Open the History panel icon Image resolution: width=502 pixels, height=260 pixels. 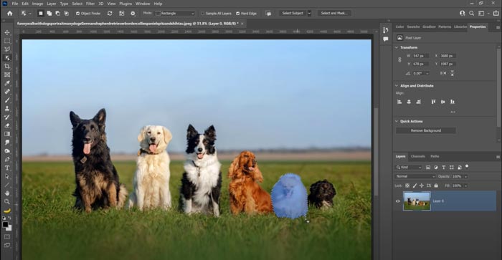(x=386, y=30)
